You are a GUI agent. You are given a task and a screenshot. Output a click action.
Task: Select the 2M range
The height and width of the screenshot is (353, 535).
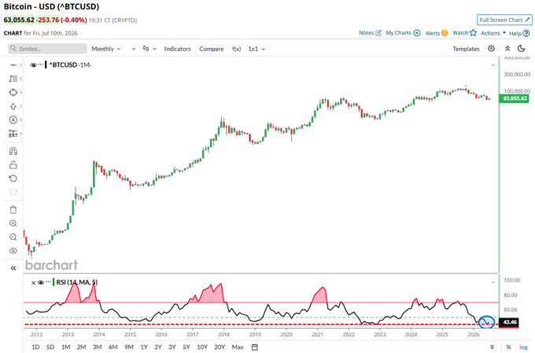tap(81, 347)
